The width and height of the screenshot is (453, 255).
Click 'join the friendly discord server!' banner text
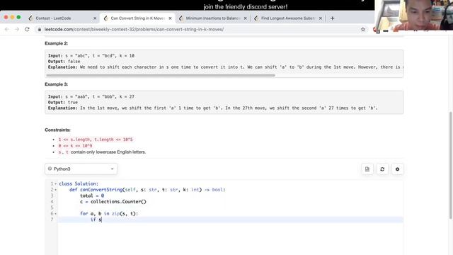[246, 6]
